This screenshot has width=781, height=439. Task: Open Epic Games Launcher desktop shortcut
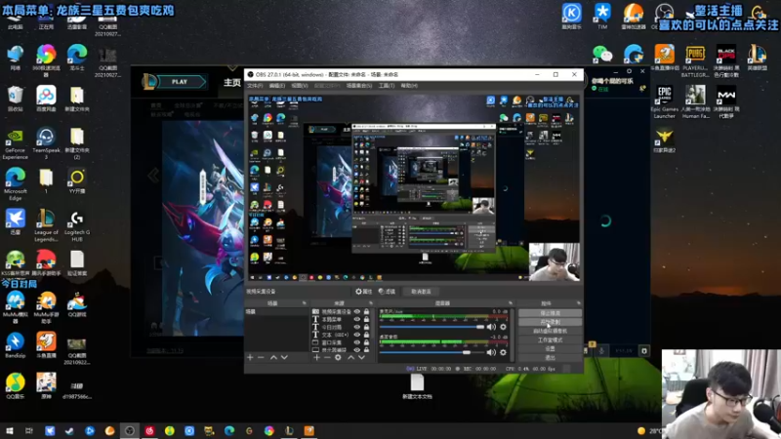point(665,102)
